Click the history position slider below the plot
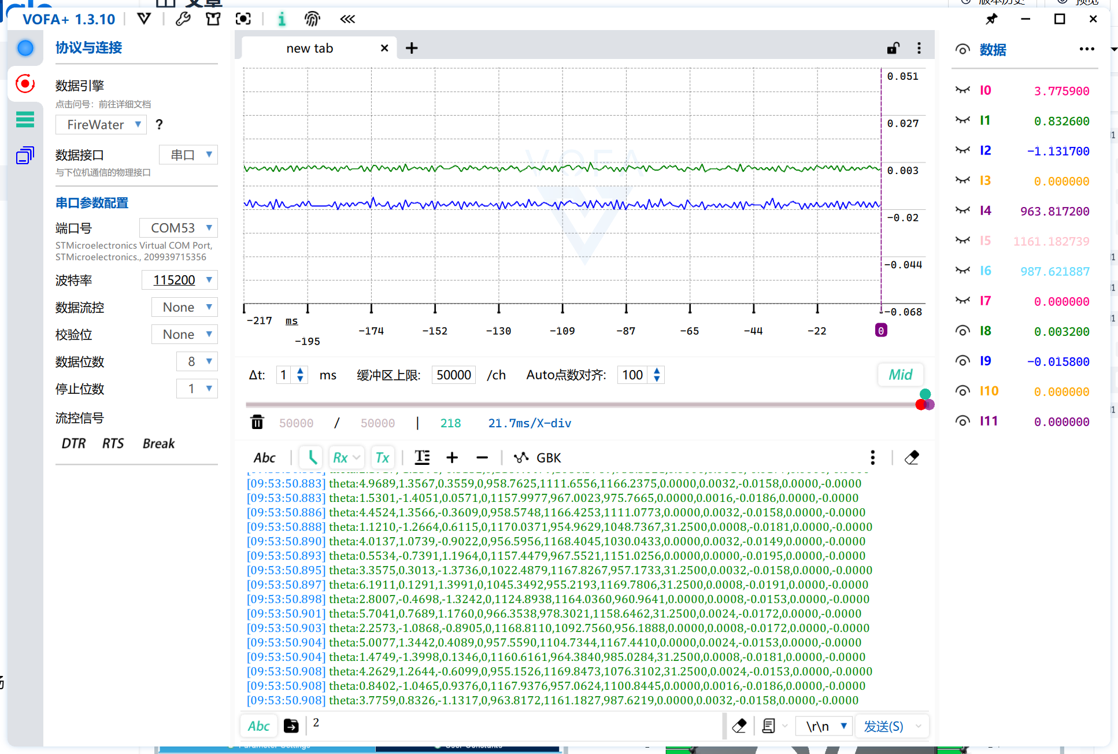 (x=578, y=404)
